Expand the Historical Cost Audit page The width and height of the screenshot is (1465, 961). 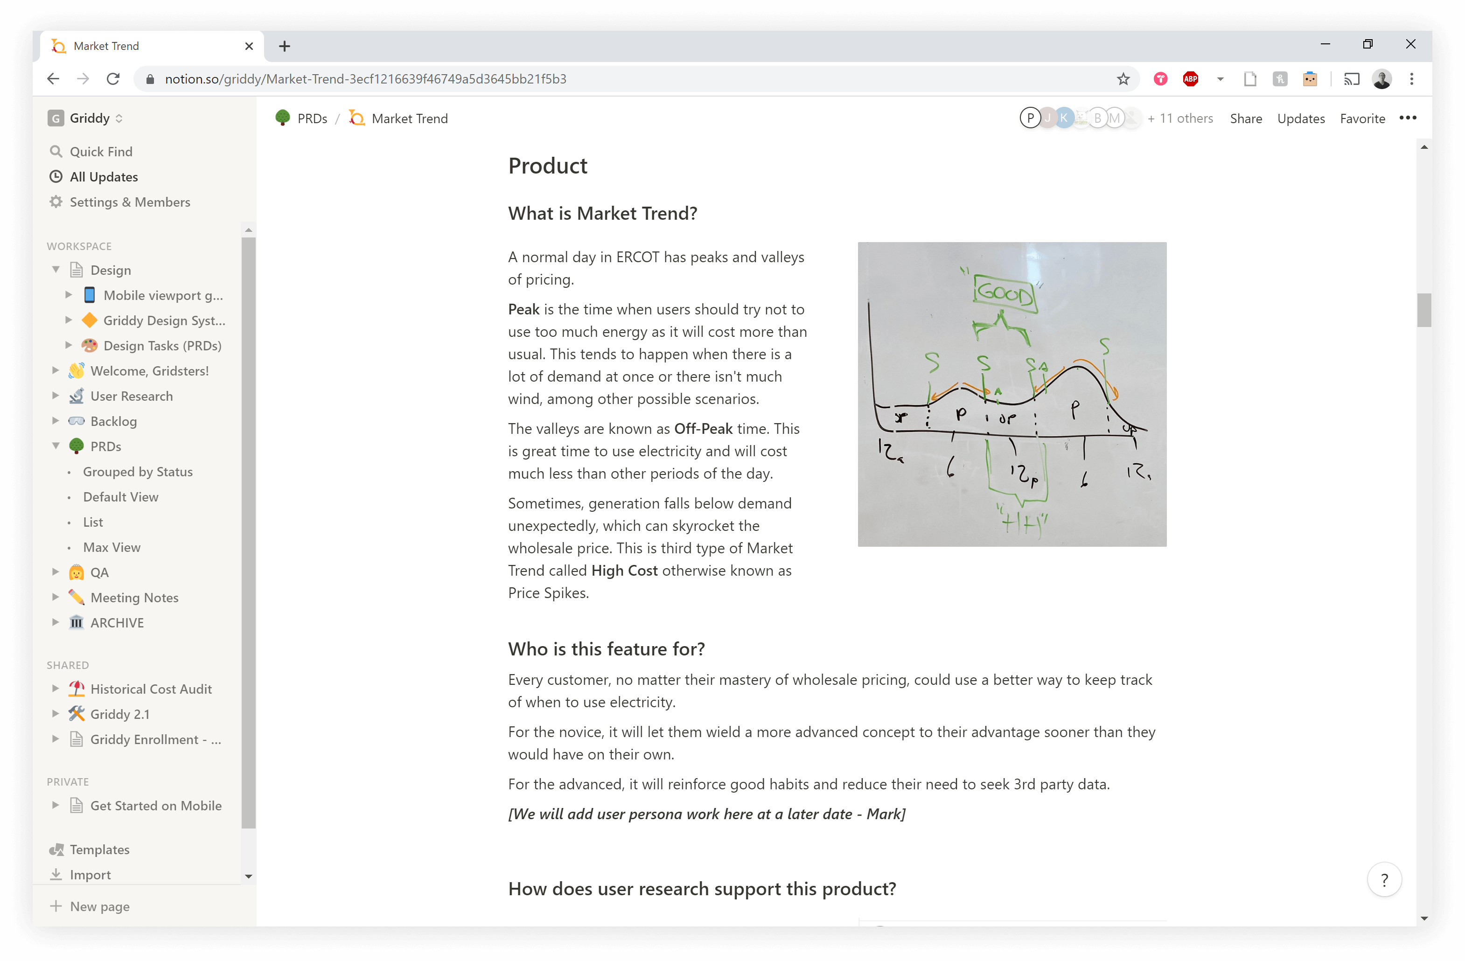[x=56, y=689]
